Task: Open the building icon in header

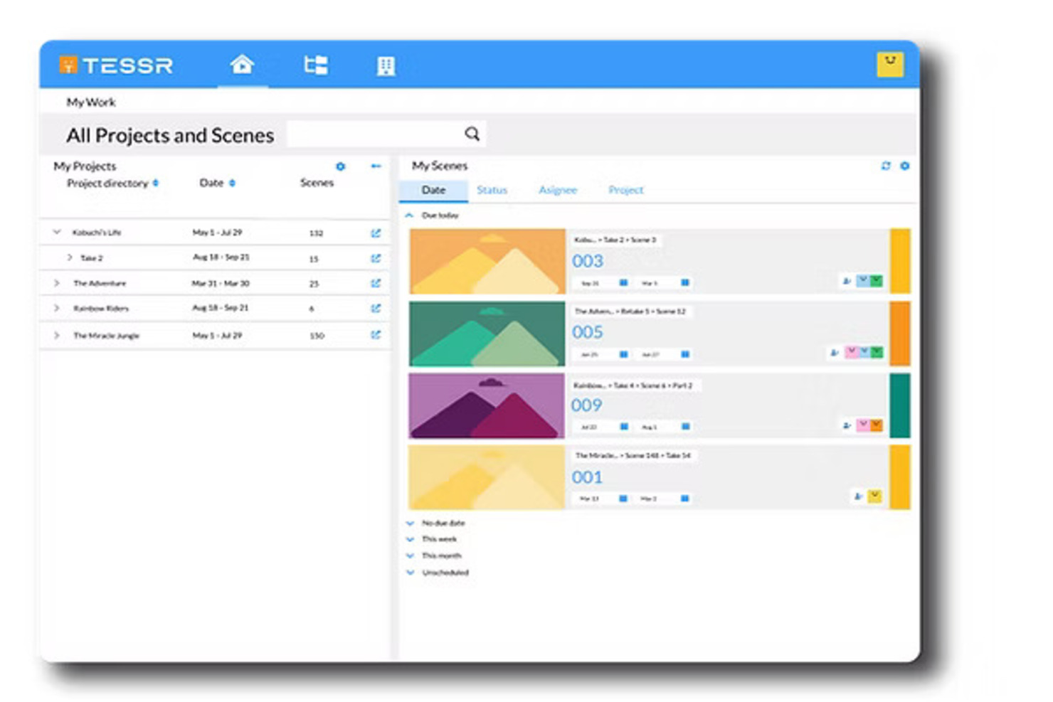Action: point(386,66)
